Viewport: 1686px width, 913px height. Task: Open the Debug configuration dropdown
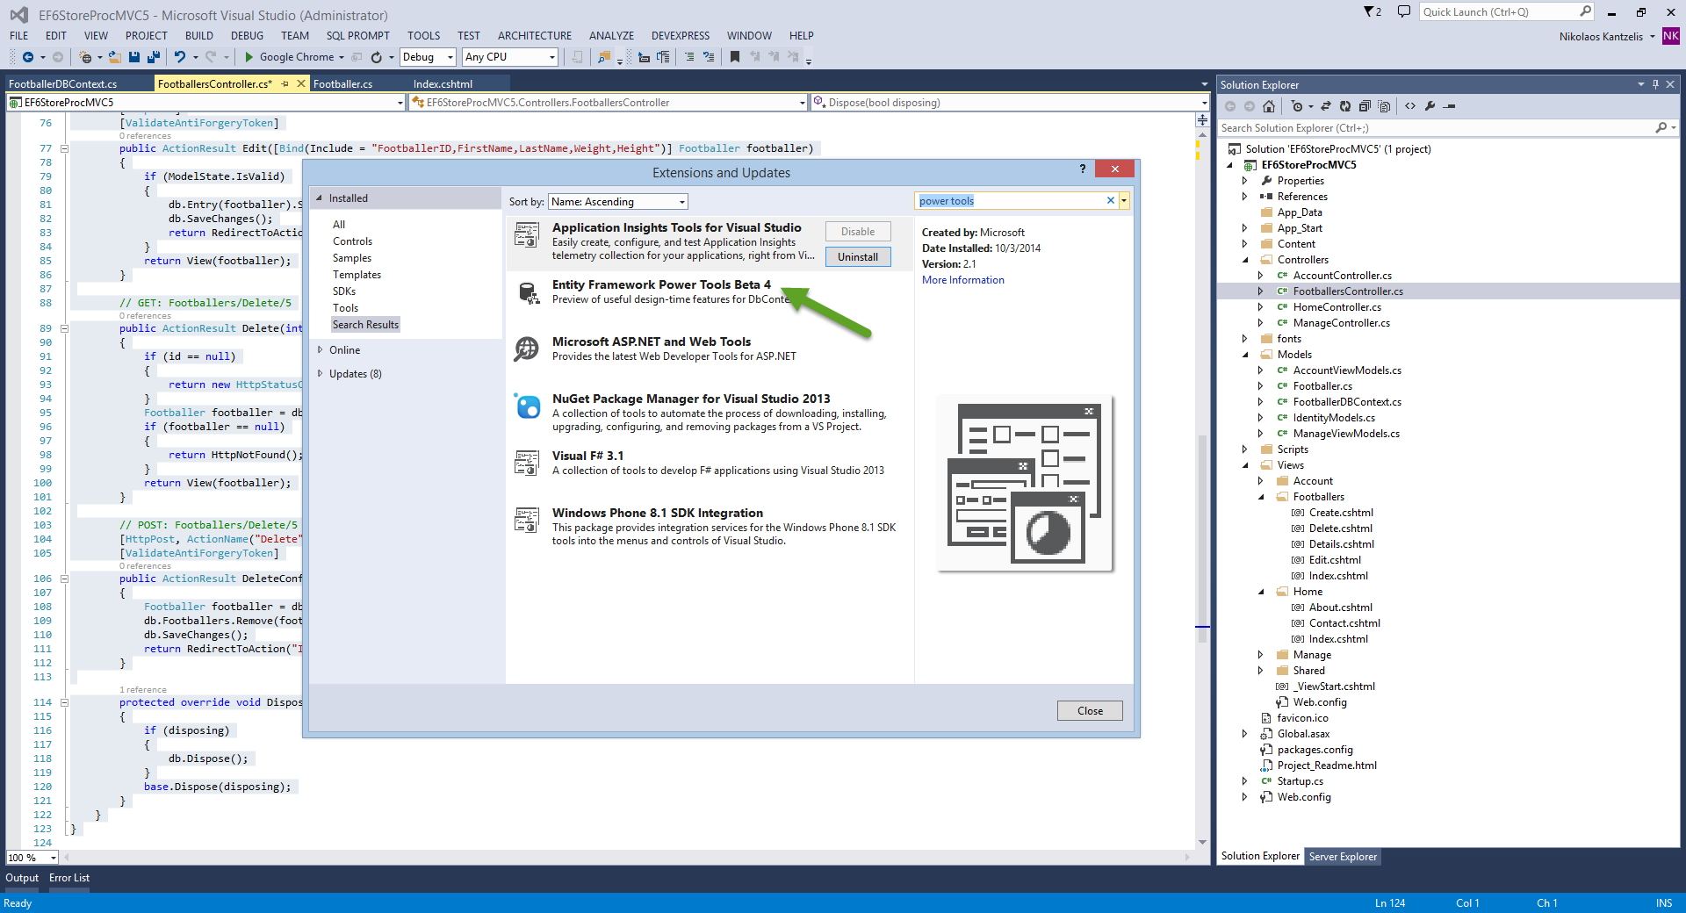point(428,57)
